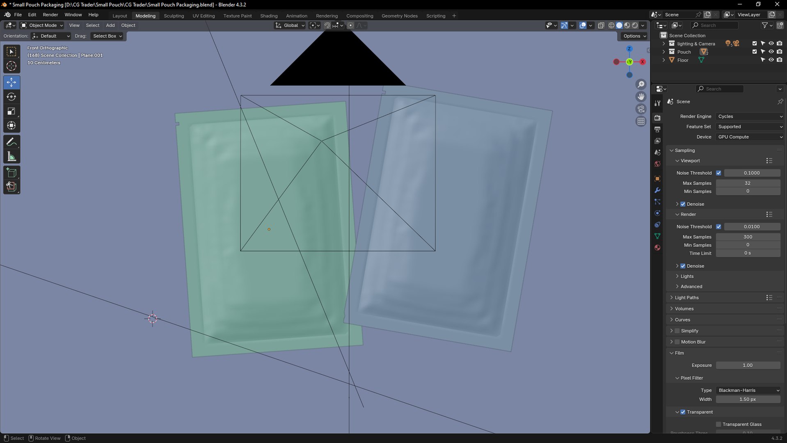Select the Select Box tool
Image resolution: width=787 pixels, height=443 pixels.
click(11, 52)
